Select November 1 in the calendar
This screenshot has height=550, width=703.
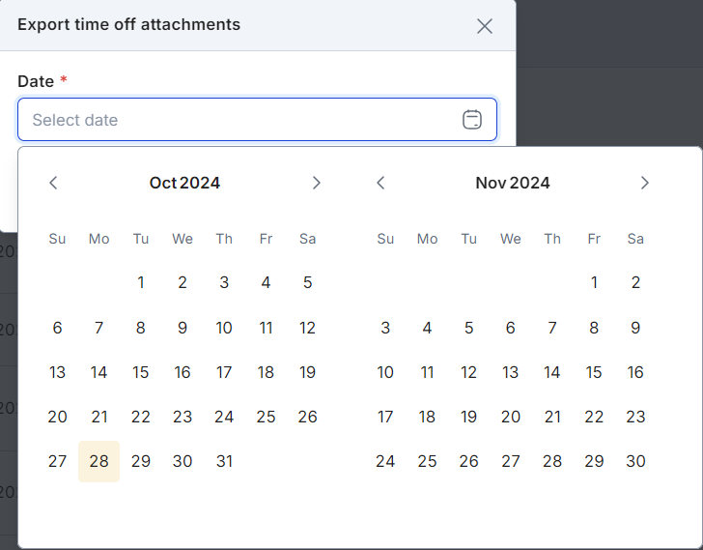click(x=594, y=283)
